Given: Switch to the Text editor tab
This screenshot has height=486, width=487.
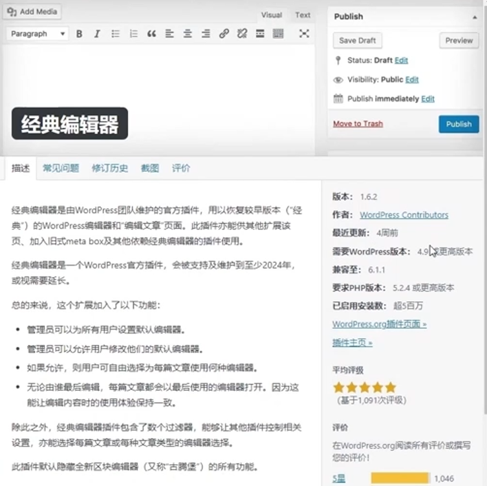Looking at the screenshot, I should tap(303, 16).
